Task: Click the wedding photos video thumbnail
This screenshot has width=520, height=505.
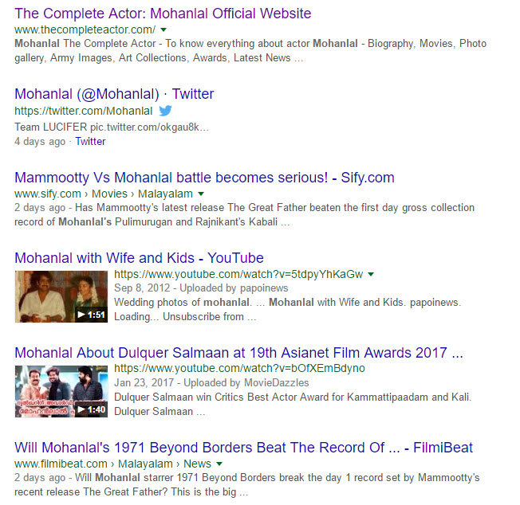Action: point(61,296)
